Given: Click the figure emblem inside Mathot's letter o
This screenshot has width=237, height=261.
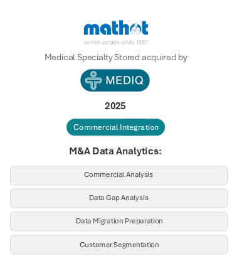Looking at the screenshot, I should pos(135,29).
